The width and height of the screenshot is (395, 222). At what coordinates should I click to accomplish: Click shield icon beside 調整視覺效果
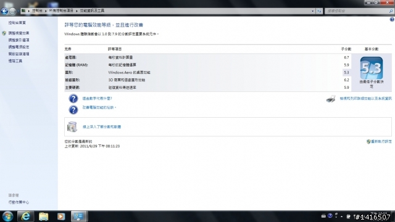coord(4,33)
